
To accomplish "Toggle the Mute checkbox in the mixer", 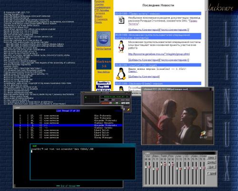I will (212, 173).
